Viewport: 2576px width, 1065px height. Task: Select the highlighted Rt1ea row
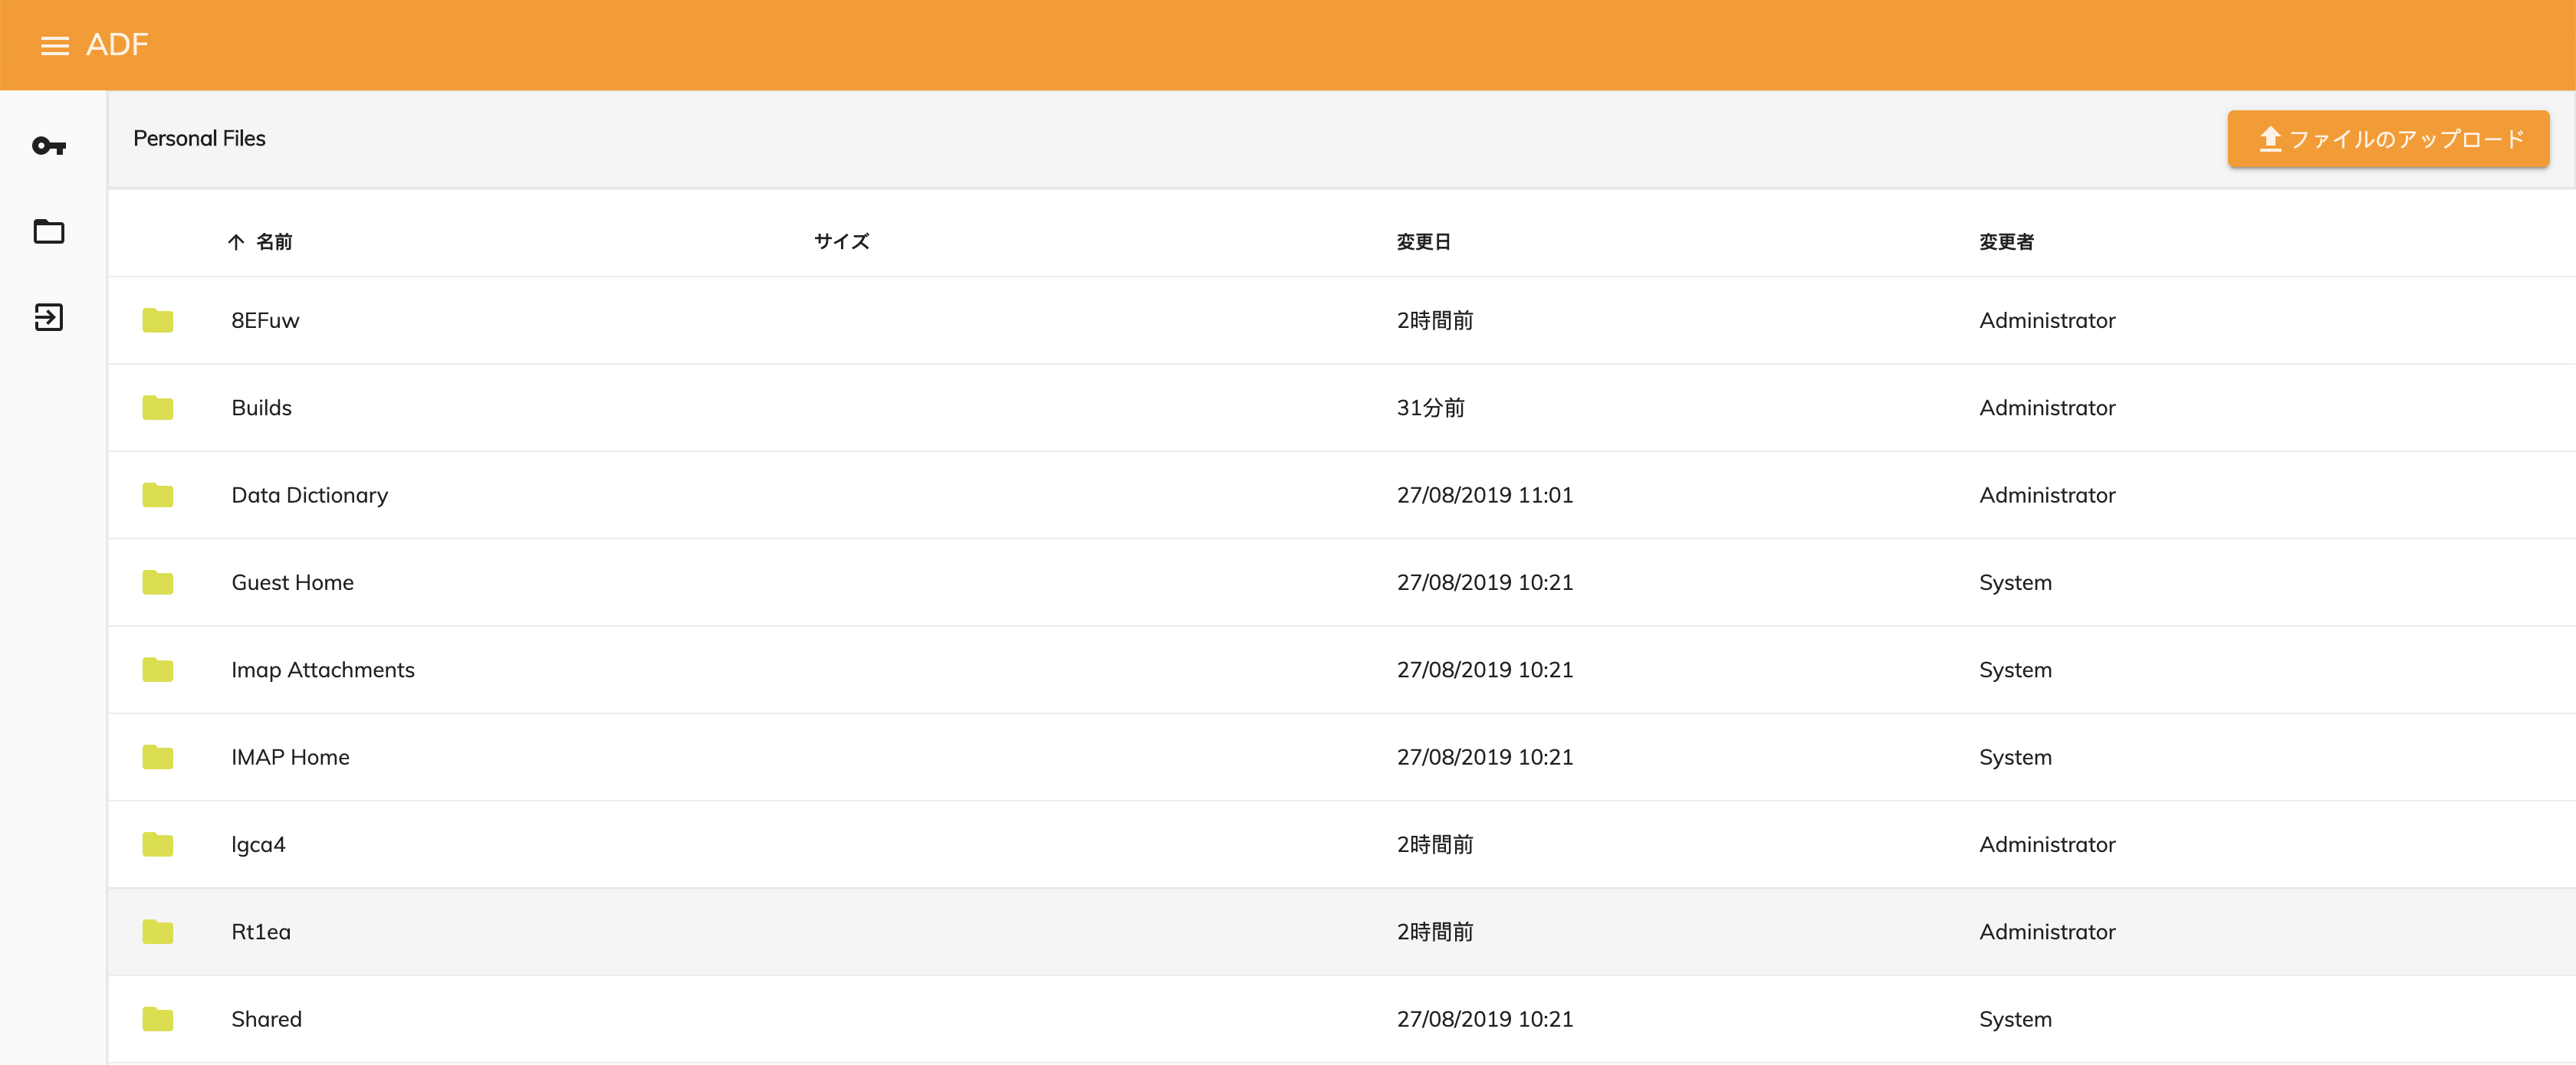pos(260,932)
